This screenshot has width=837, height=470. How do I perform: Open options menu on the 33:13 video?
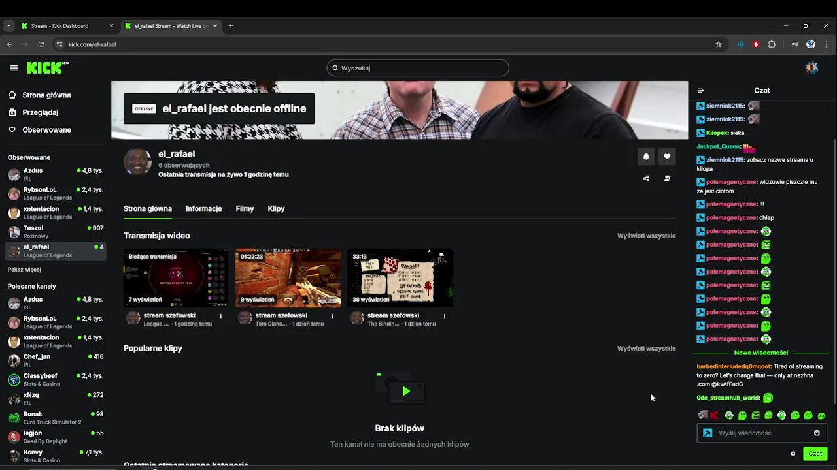pos(444,316)
